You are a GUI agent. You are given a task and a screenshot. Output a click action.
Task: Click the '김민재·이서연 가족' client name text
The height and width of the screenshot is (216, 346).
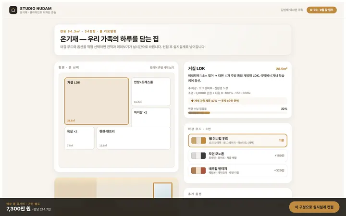point(292,10)
